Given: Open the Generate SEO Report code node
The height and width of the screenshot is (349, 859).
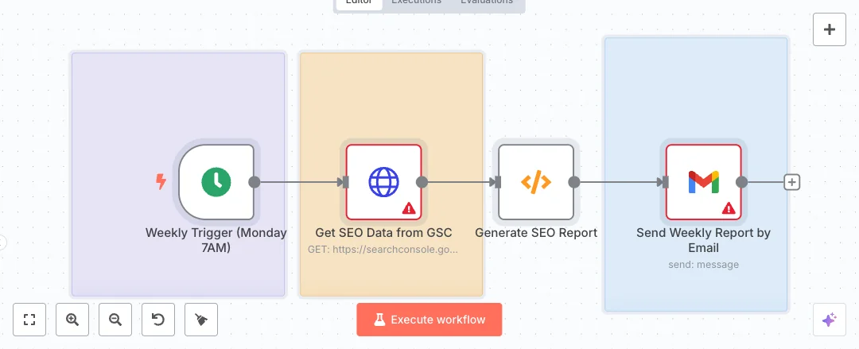Looking at the screenshot, I should pyautogui.click(x=535, y=182).
